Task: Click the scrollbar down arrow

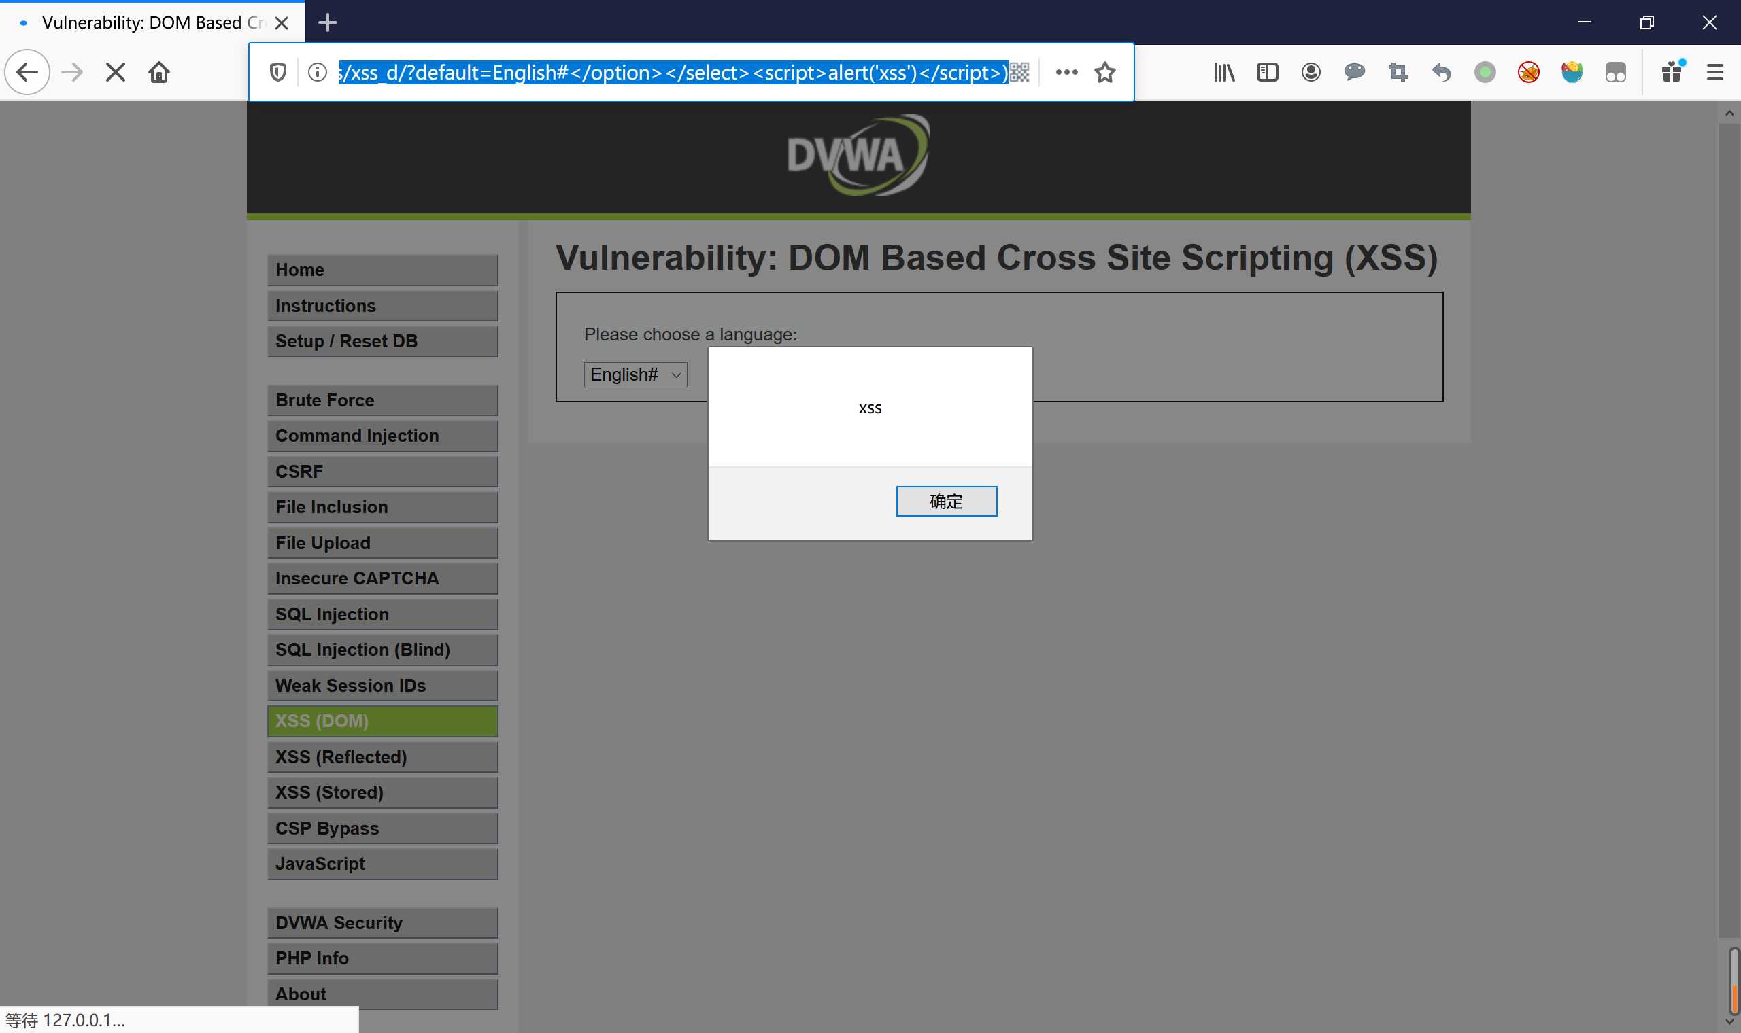Action: click(x=1729, y=1023)
